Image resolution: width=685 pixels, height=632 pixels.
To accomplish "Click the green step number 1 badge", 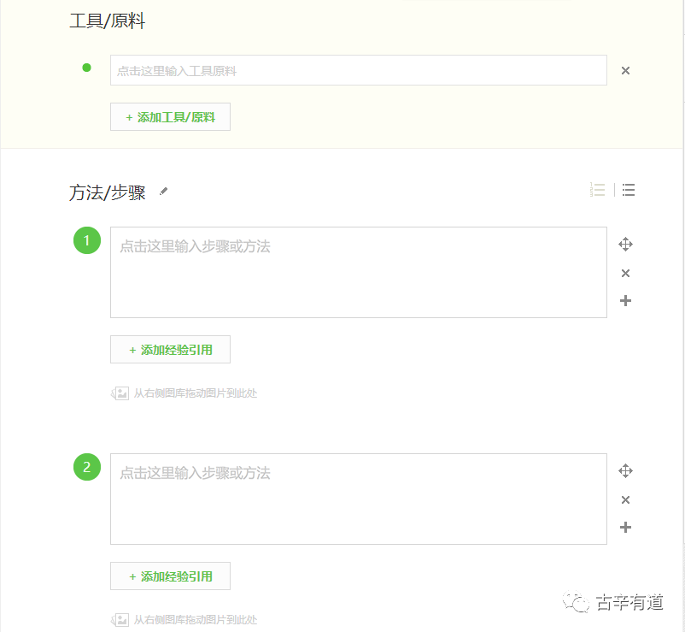I will pyautogui.click(x=87, y=240).
